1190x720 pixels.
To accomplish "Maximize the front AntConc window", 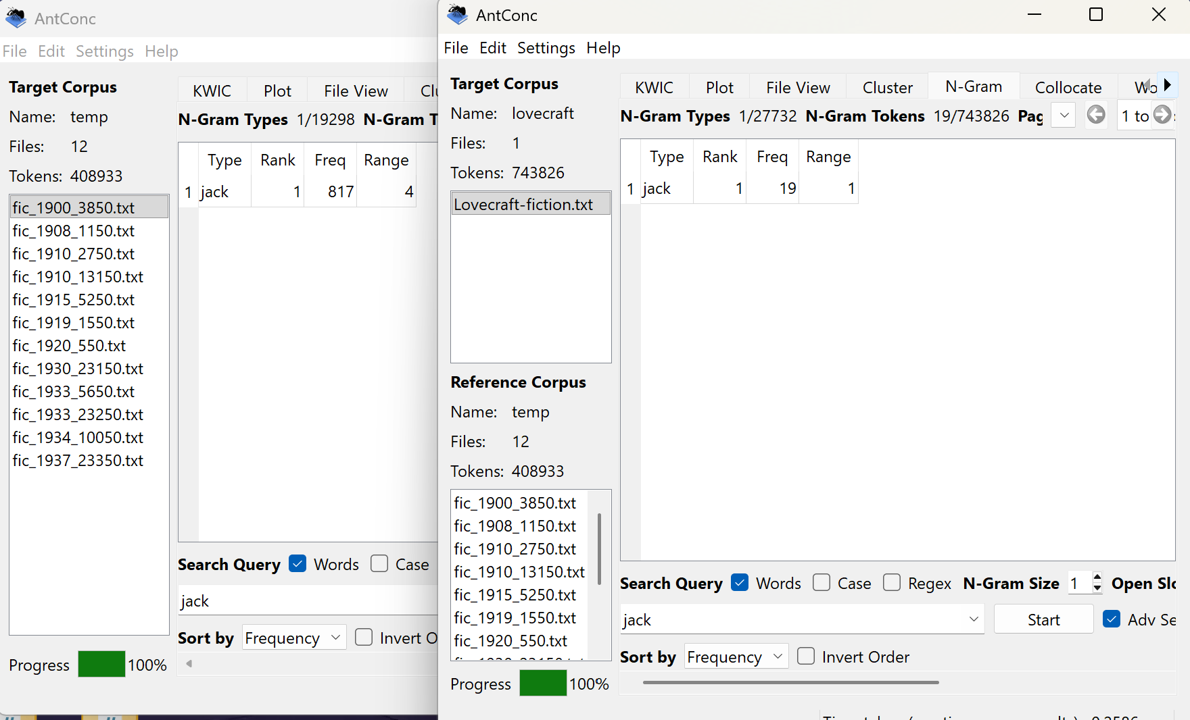I will click(x=1096, y=15).
